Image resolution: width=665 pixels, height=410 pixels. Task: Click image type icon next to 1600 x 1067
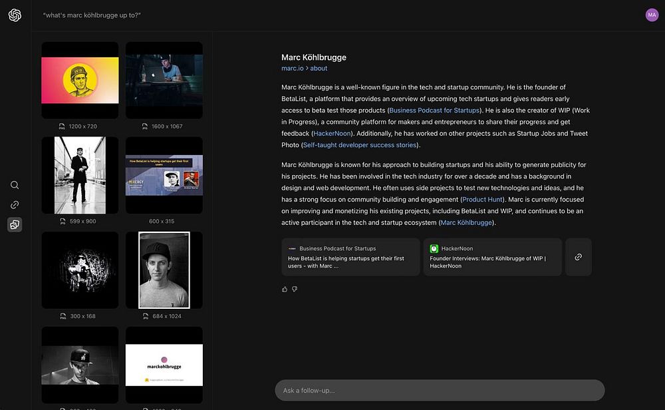[144, 126]
